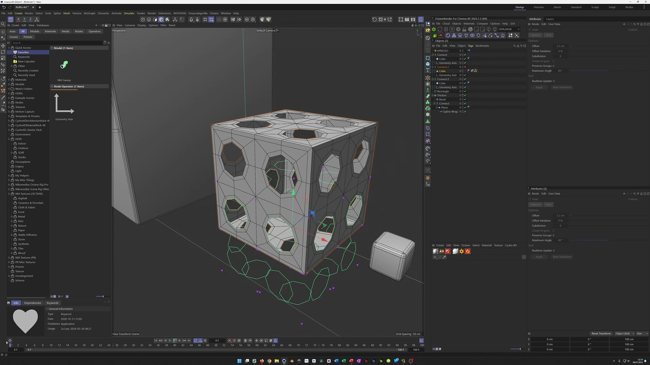Toggle the Create N-gons checkbox in upper Attributes

click(554, 61)
